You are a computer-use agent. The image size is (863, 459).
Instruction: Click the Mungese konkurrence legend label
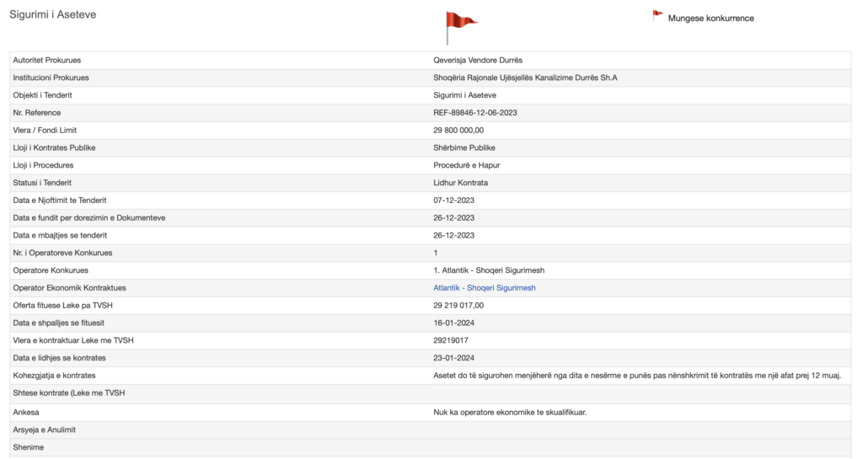tap(710, 19)
